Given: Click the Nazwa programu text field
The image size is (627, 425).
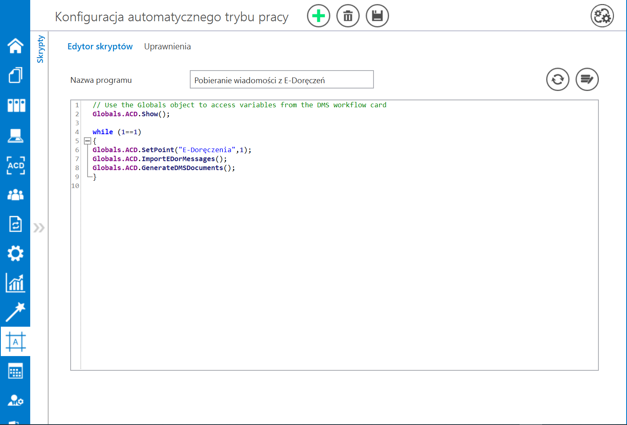Looking at the screenshot, I should [282, 80].
